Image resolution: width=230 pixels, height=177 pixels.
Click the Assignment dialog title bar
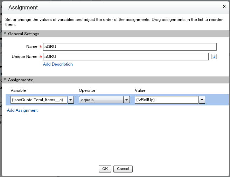coord(105,7)
